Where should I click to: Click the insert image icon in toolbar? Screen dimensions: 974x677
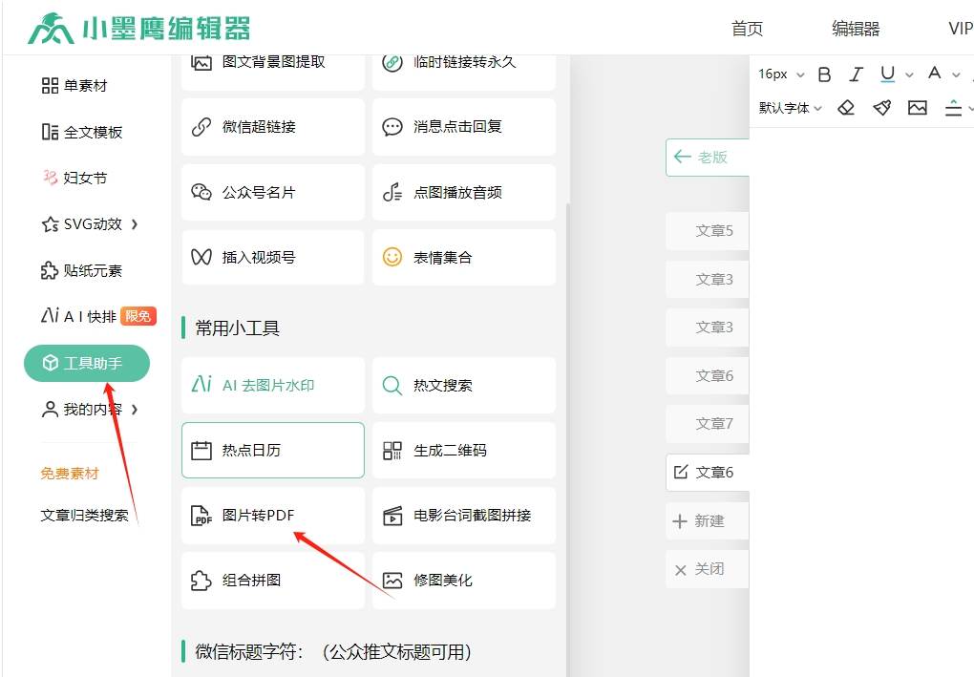coord(918,108)
